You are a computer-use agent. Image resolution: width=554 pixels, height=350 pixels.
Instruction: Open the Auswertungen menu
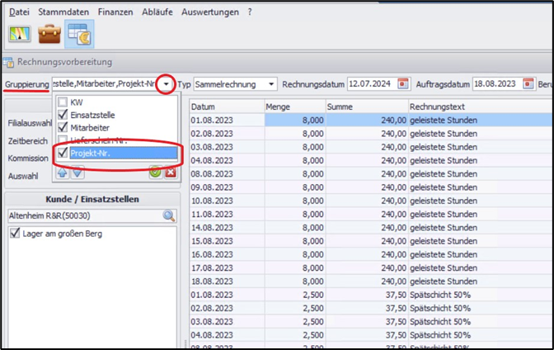point(211,12)
